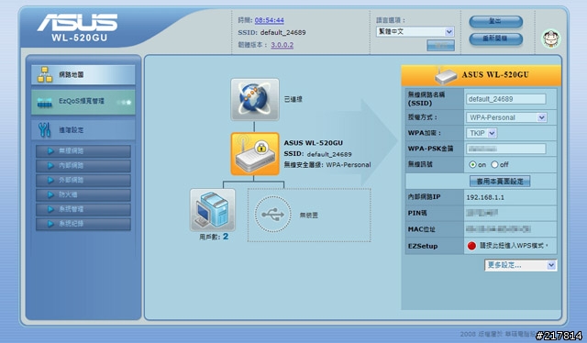The width and height of the screenshot is (587, 343).
Task: Open the 繁體中文 language dropdown
Action: pos(415,32)
